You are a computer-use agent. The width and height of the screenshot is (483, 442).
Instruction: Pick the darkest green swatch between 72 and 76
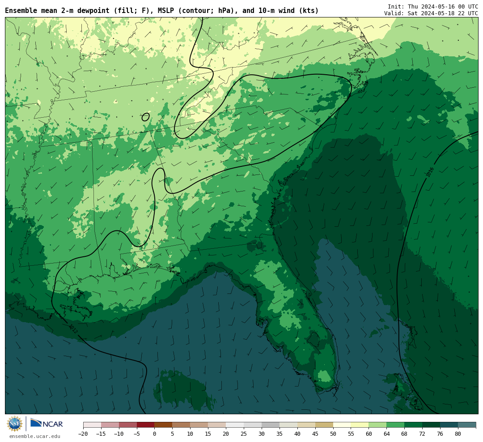pos(432,425)
